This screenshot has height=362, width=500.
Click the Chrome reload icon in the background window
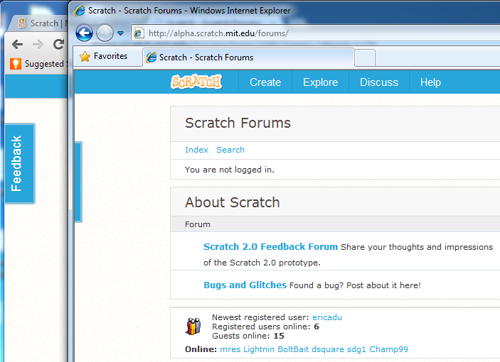[59, 44]
